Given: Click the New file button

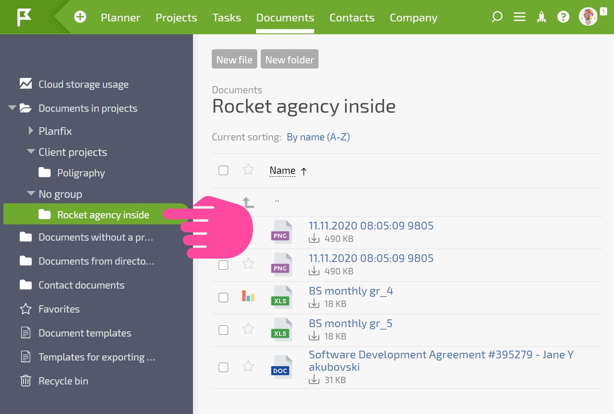Looking at the screenshot, I should [x=235, y=59].
